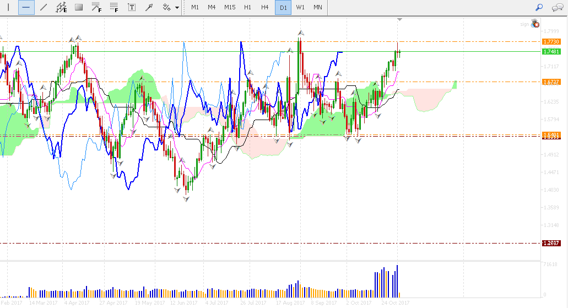
Task: Open the chat messages icon
Action: point(557,7)
